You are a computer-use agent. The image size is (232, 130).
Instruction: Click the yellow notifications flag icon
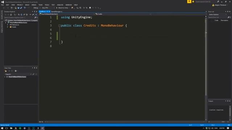pyautogui.click(x=189, y=1)
